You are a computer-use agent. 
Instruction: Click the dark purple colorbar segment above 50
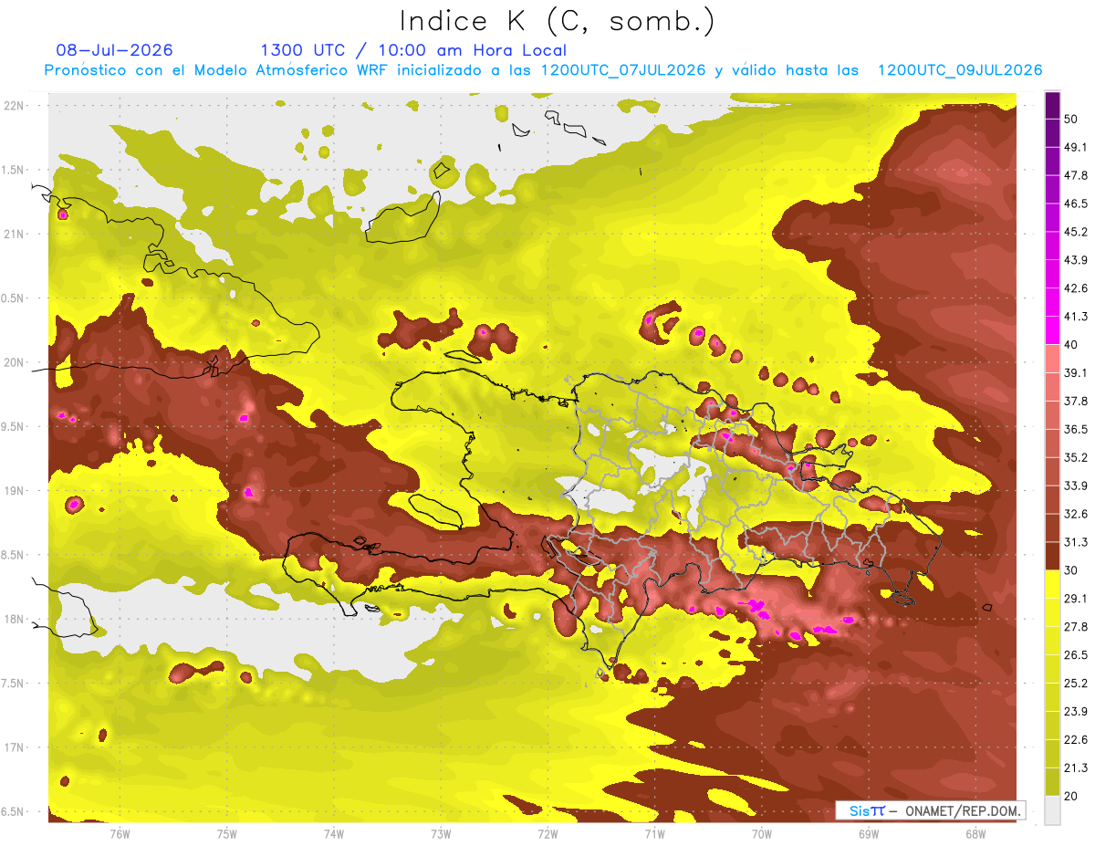(x=1052, y=105)
